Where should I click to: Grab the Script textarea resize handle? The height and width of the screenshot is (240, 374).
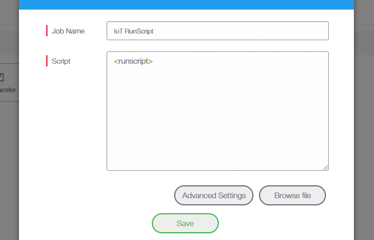click(x=325, y=167)
